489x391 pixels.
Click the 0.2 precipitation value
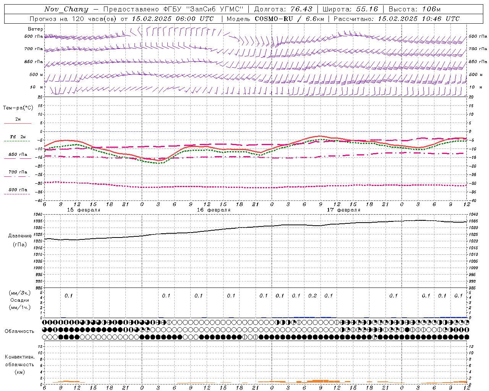[313, 296]
